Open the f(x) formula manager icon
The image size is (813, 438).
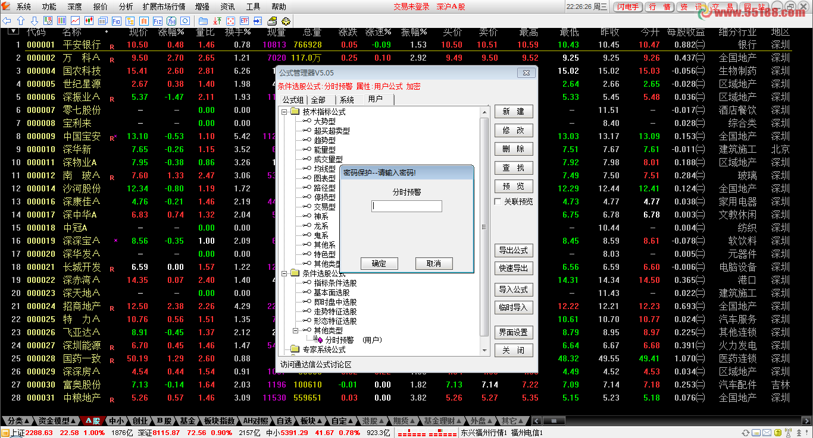pyautogui.click(x=171, y=21)
